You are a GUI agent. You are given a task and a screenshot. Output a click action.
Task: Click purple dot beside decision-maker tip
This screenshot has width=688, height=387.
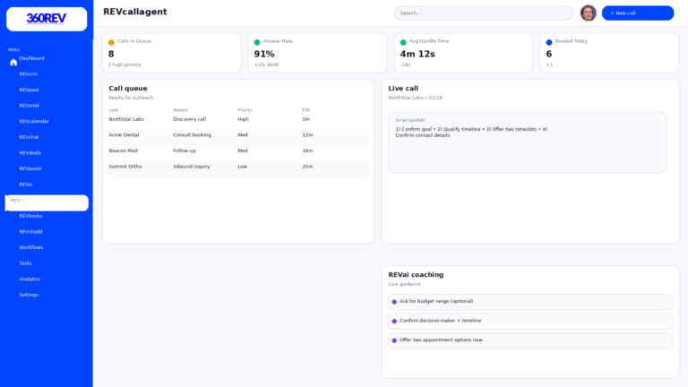point(394,321)
